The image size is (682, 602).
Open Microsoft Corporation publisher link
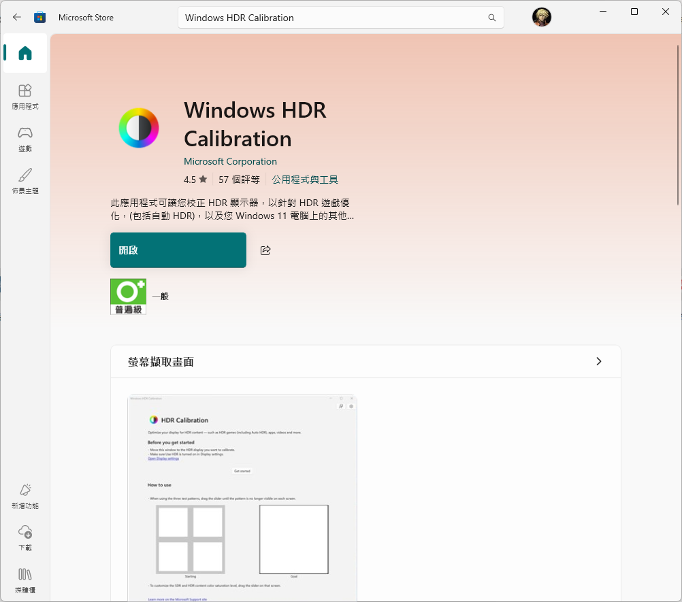point(230,161)
